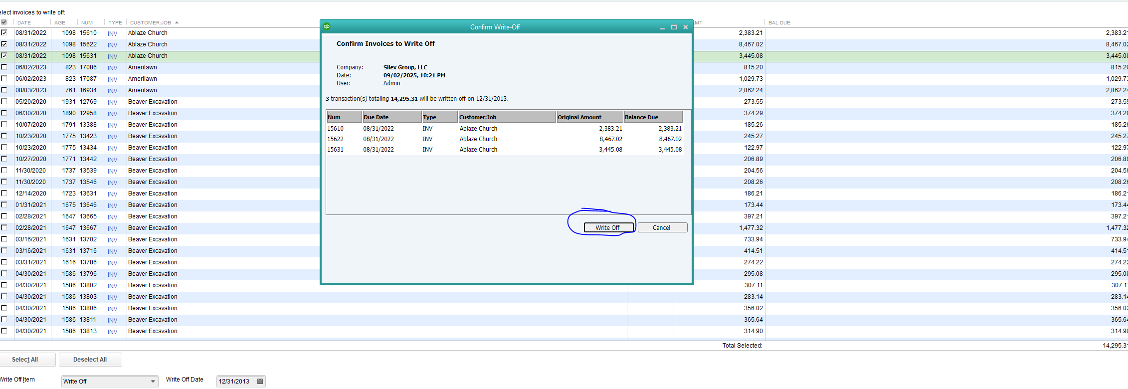Viewport: 1128px width, 389px height.
Task: Click the 8,467.02 balance in confirm table
Action: coord(670,139)
